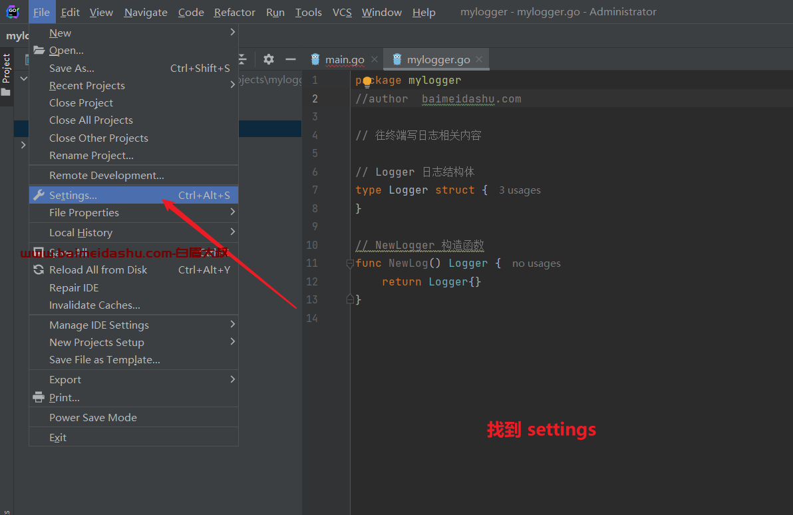This screenshot has height=515, width=793.
Task: Expand the collapsed tree node chevron
Action: pos(23,144)
